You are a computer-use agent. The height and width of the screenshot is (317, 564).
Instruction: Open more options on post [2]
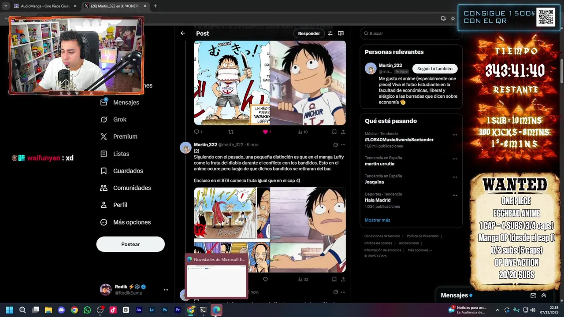coord(343,145)
